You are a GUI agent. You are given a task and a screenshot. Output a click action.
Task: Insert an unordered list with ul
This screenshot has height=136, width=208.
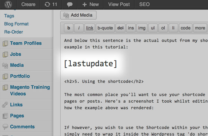pos(153,28)
